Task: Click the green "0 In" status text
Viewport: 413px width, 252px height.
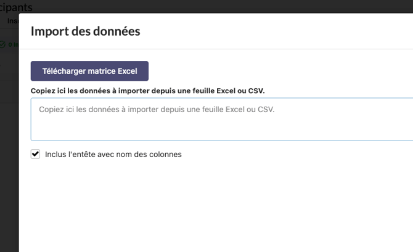Action: coord(12,44)
